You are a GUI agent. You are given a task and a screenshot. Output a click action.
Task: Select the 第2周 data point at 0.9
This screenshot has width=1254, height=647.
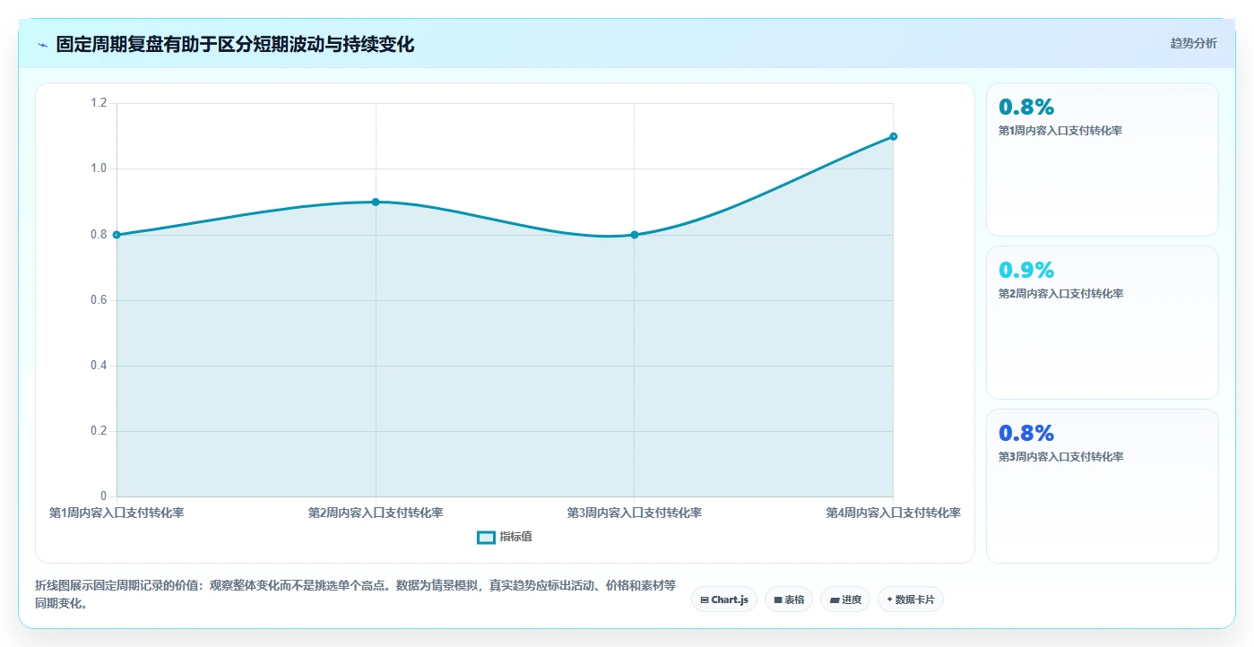pyautogui.click(x=376, y=202)
